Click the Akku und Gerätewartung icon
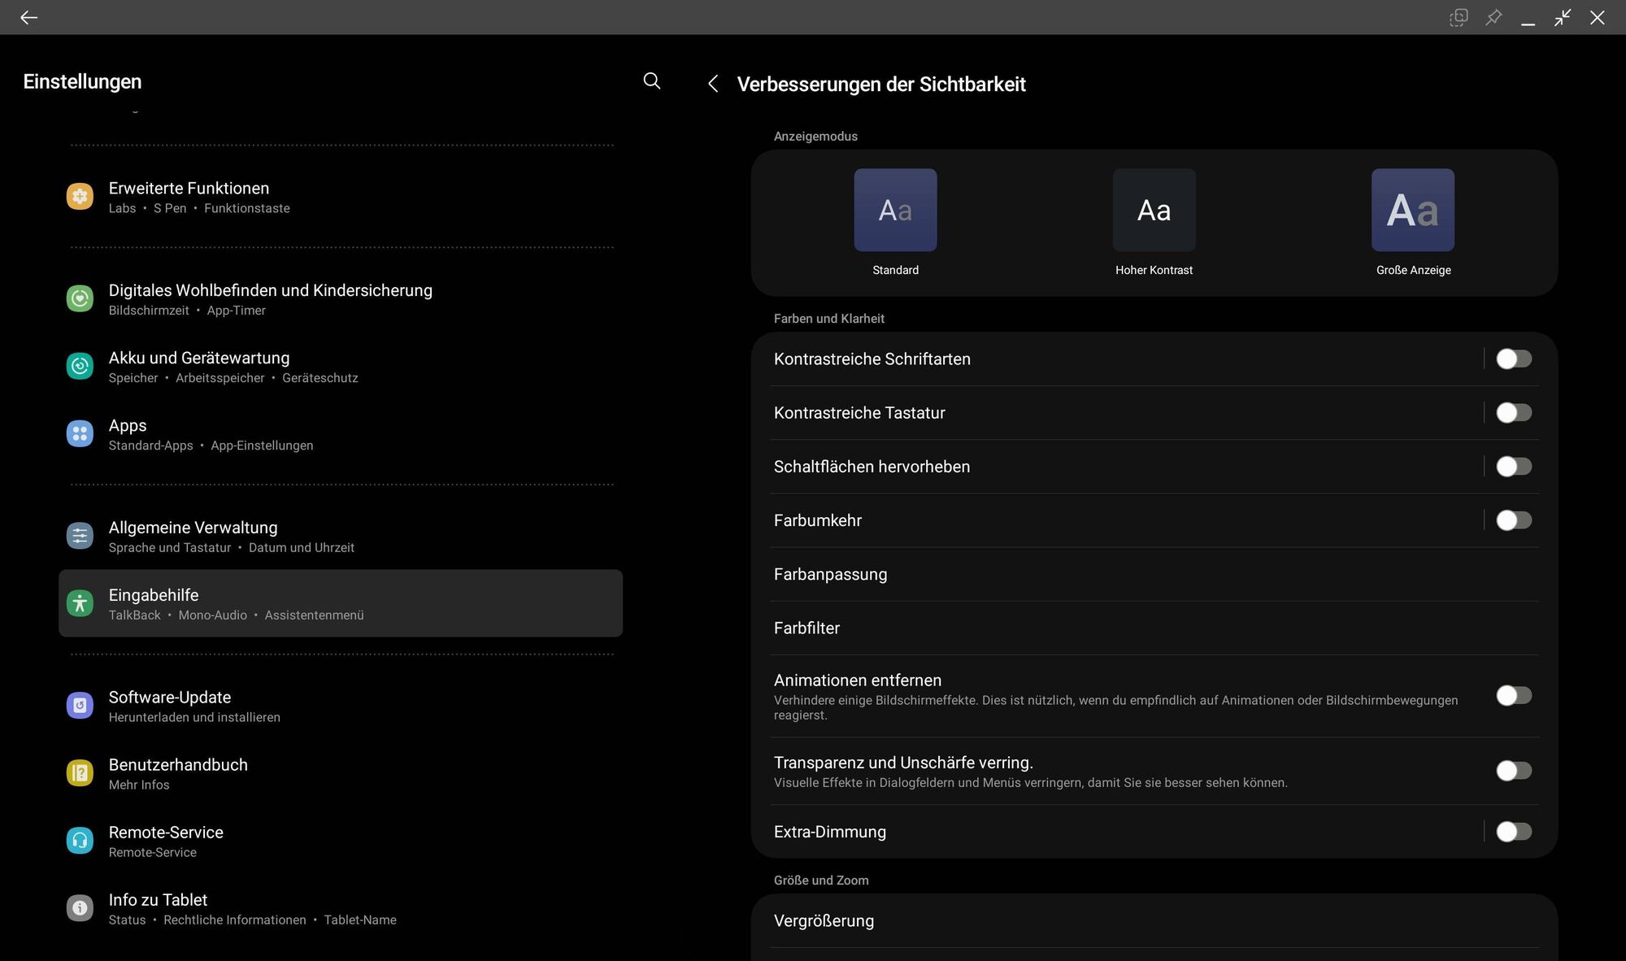 (80, 366)
